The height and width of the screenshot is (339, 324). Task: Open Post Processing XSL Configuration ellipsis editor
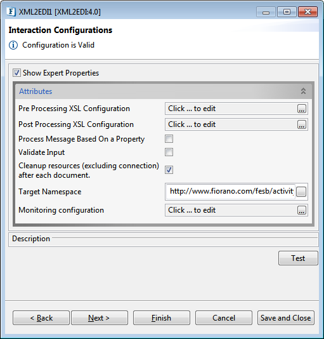[x=302, y=124]
